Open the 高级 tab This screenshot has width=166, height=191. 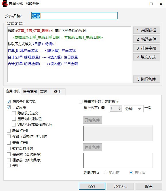44,92
